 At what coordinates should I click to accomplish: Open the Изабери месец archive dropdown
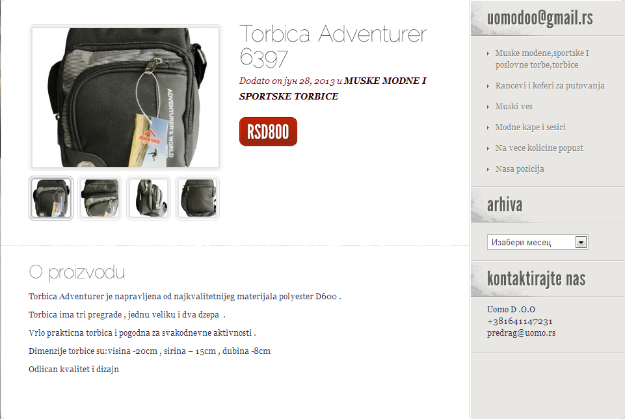(537, 242)
